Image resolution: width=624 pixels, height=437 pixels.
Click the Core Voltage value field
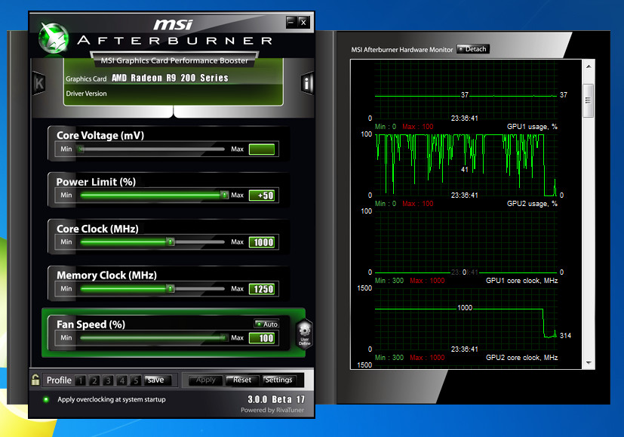click(x=262, y=149)
